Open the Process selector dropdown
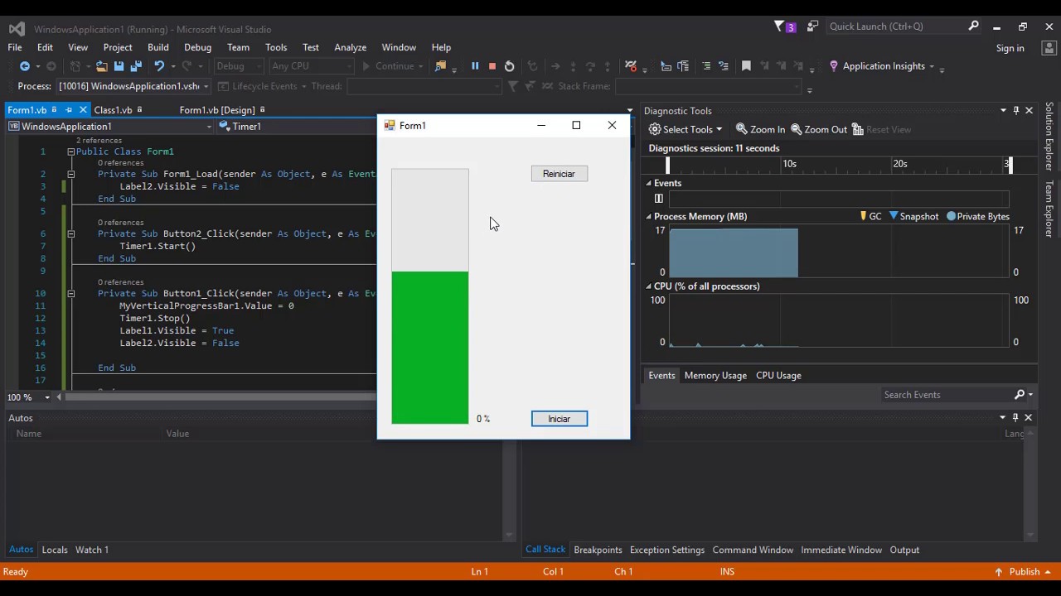This screenshot has width=1061, height=596. (x=133, y=86)
